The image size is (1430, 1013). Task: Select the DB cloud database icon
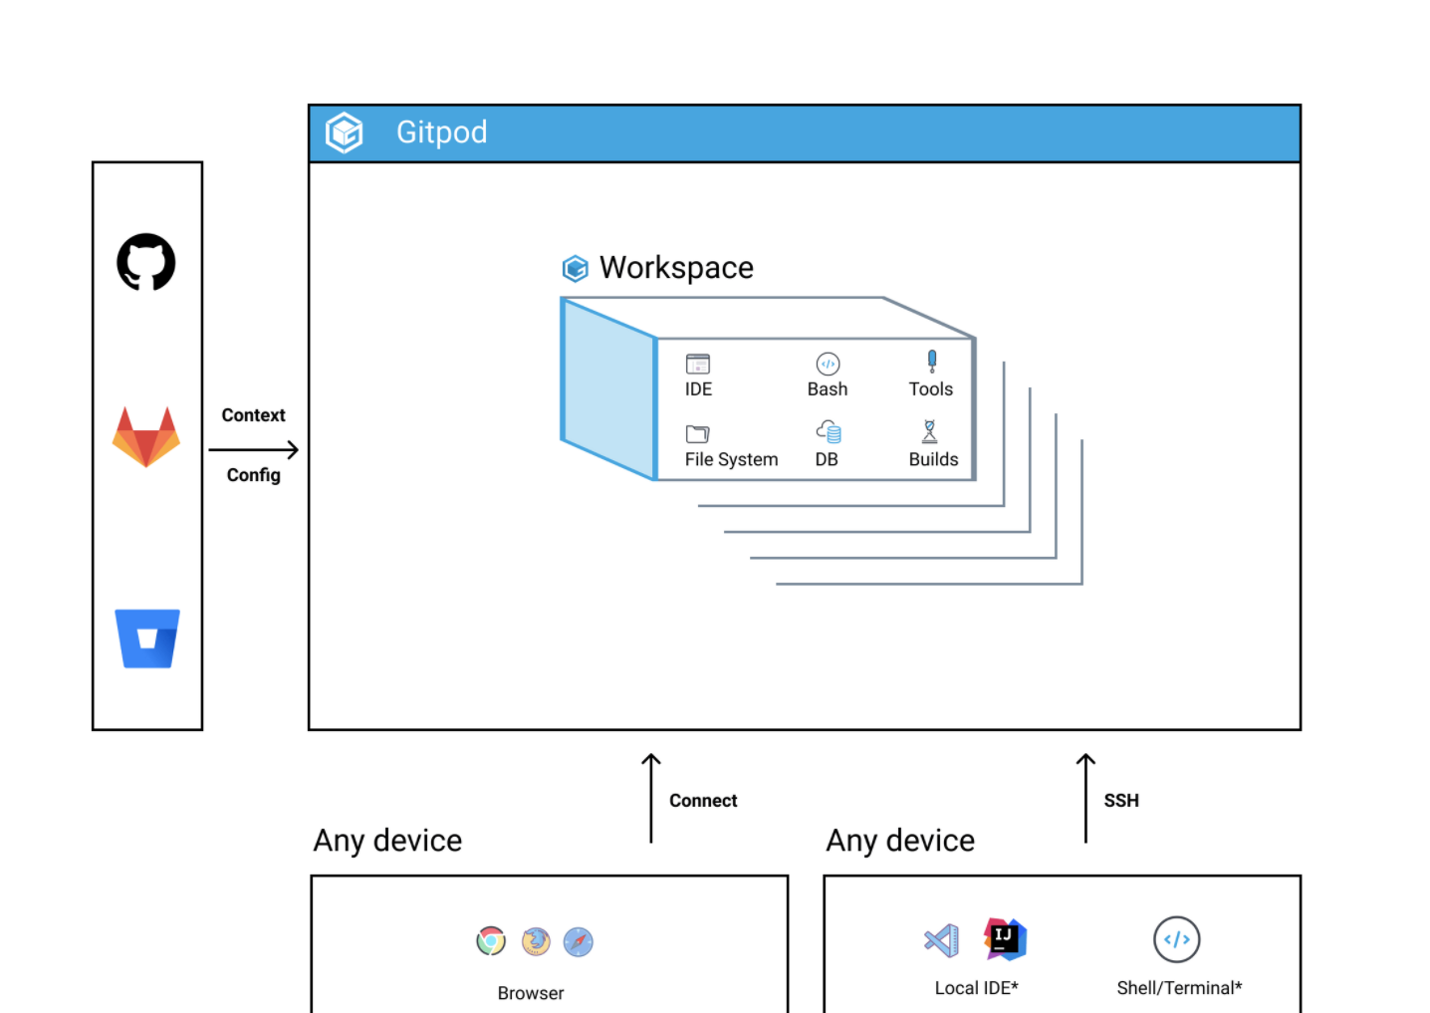[x=829, y=431]
